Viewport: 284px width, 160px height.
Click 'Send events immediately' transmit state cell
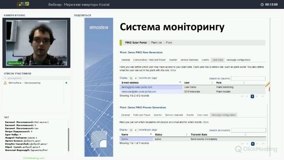point(204,139)
